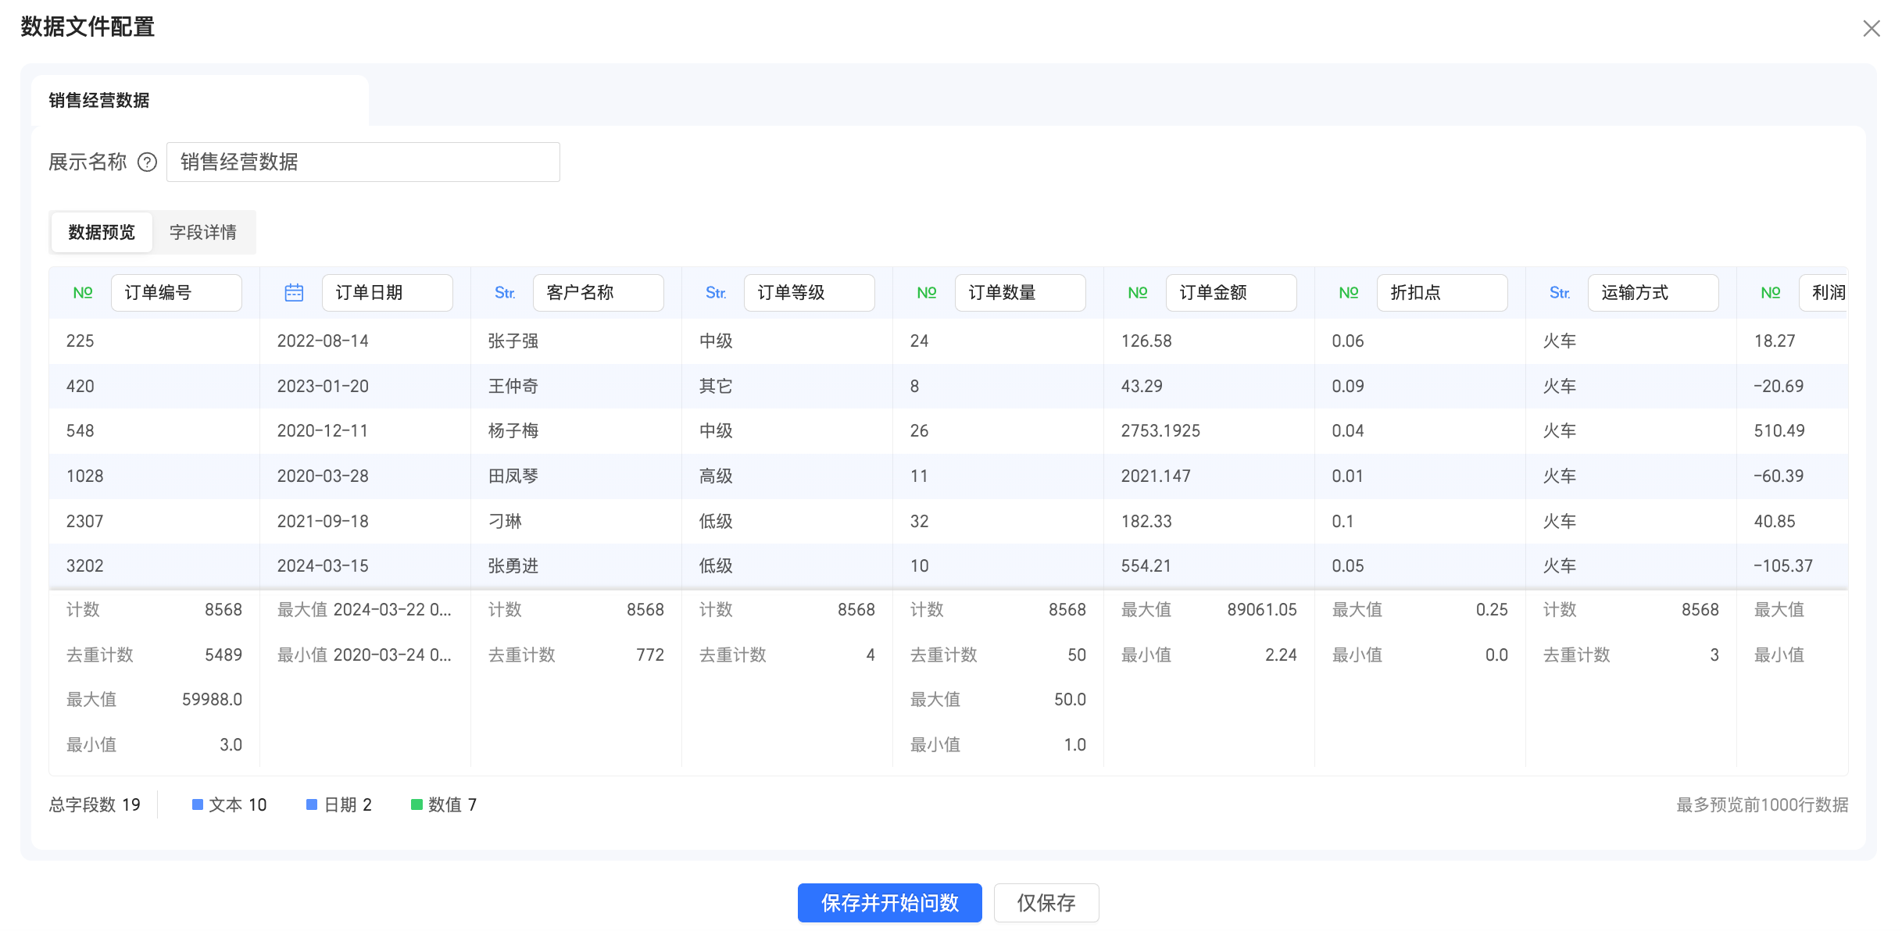This screenshot has height=931, width=1902.
Task: Edit the 折扣点 column name field
Action: click(x=1443, y=293)
